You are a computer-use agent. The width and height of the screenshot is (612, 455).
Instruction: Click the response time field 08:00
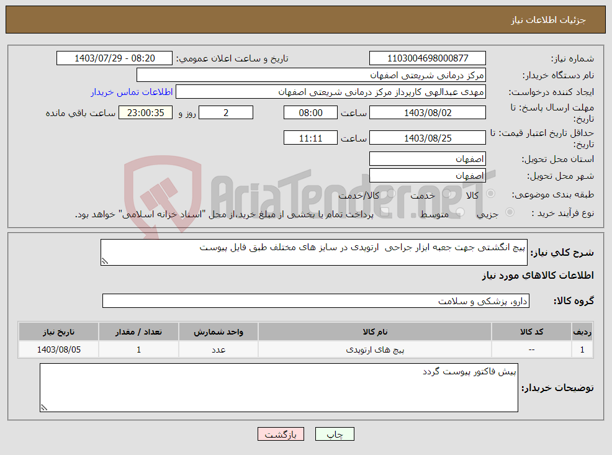pos(310,112)
